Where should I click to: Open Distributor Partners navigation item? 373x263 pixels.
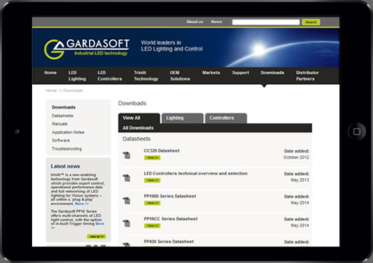(307, 76)
